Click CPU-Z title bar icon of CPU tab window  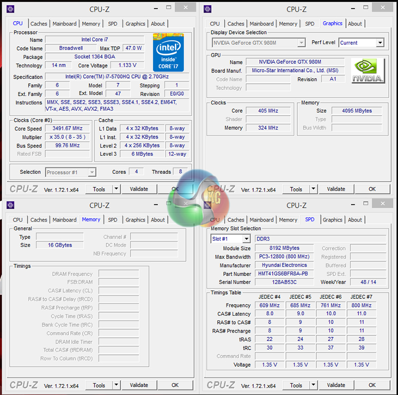tap(10, 9)
